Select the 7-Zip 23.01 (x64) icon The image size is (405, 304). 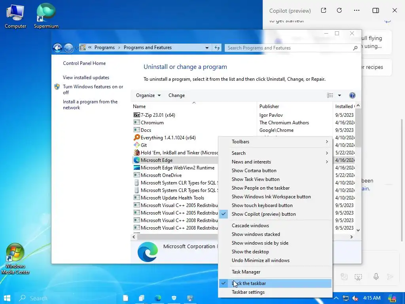[x=136, y=115]
